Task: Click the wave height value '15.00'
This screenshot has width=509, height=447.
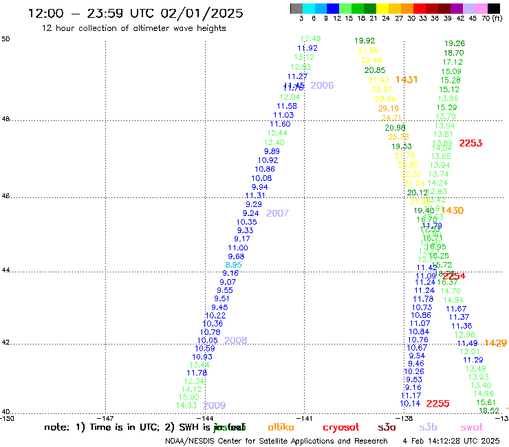Action: tap(189, 397)
